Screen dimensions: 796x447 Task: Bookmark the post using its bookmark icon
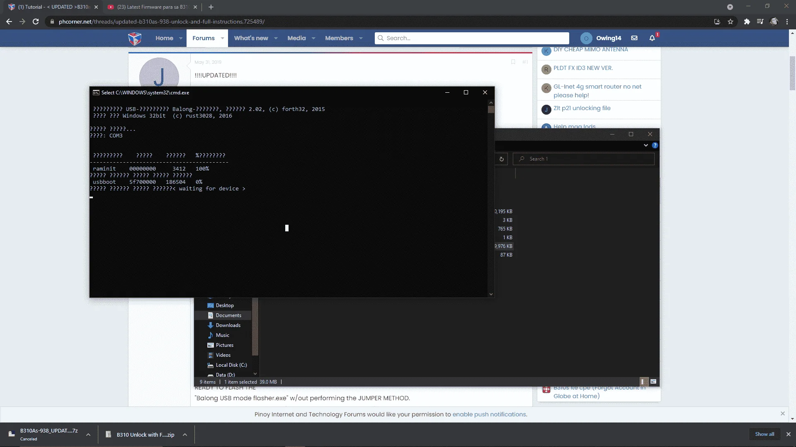(x=513, y=62)
